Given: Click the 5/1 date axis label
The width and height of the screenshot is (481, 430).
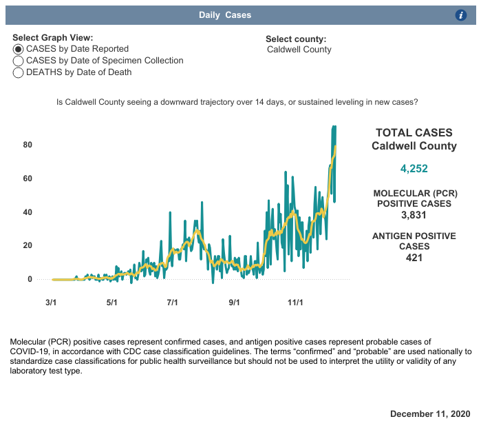Looking at the screenshot, I should (x=111, y=302).
